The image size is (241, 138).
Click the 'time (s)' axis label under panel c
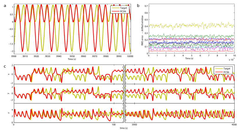click(124, 128)
